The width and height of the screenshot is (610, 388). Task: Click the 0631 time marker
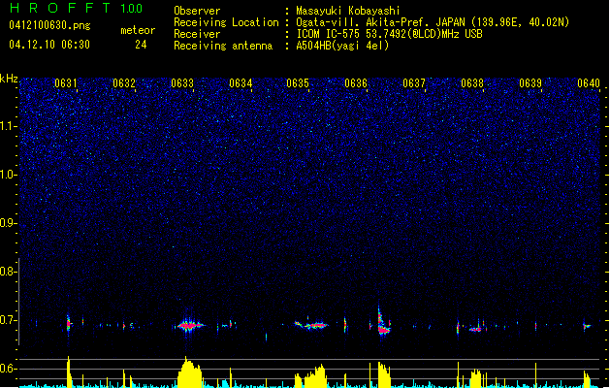[65, 83]
